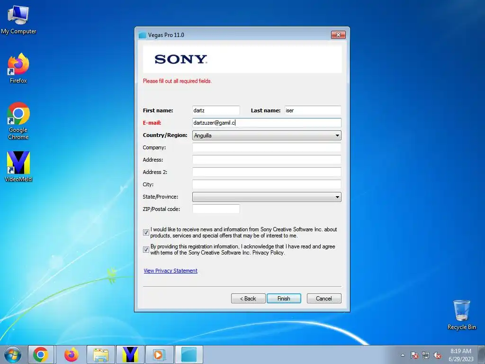Open Windows Explorer taskbar icon

(101, 355)
